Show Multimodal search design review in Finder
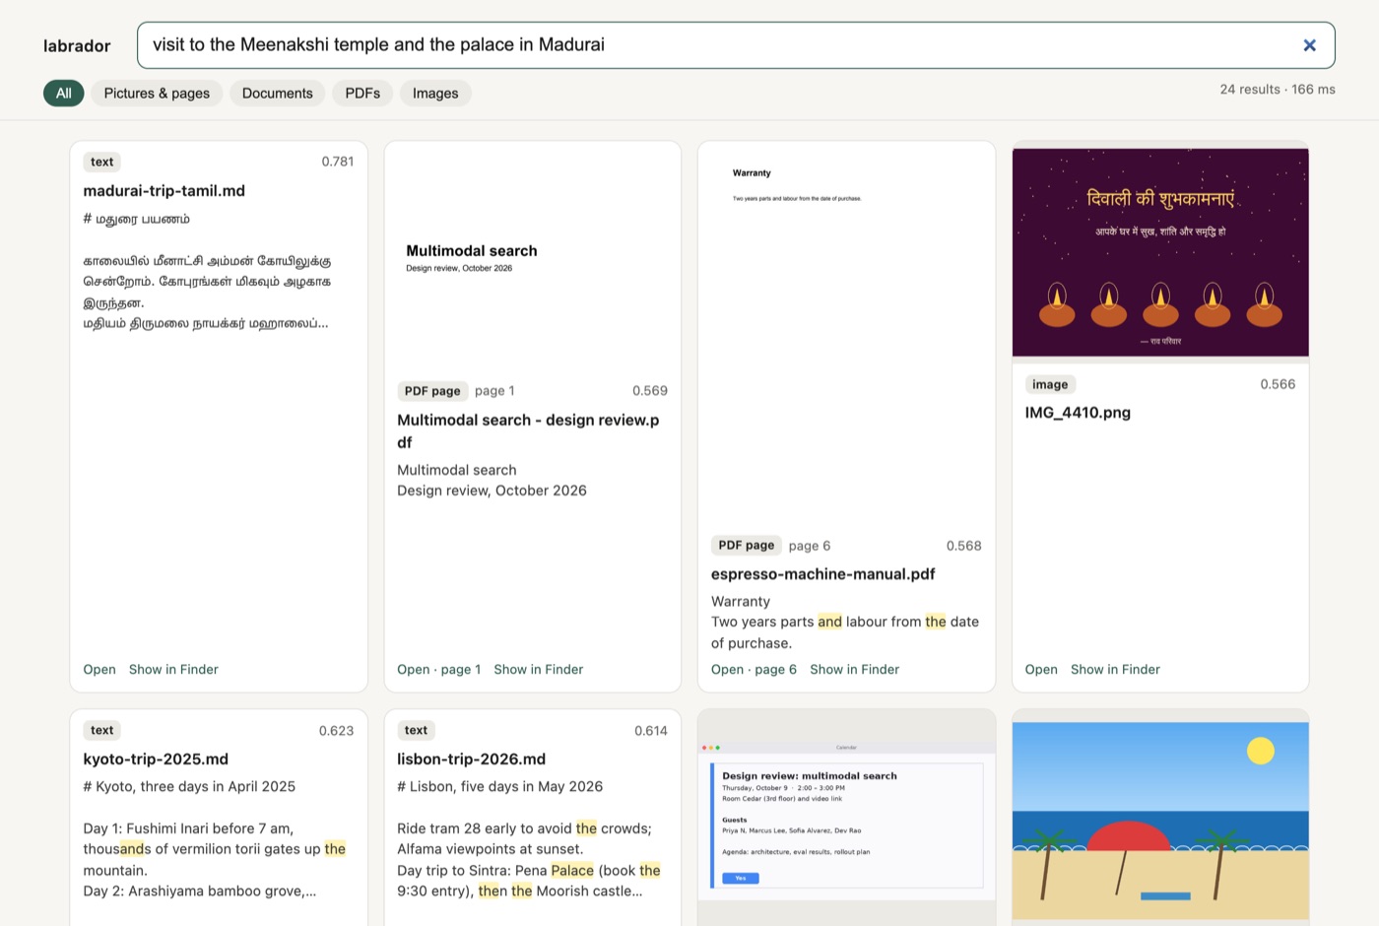Viewport: 1379px width, 926px height. [x=539, y=670]
